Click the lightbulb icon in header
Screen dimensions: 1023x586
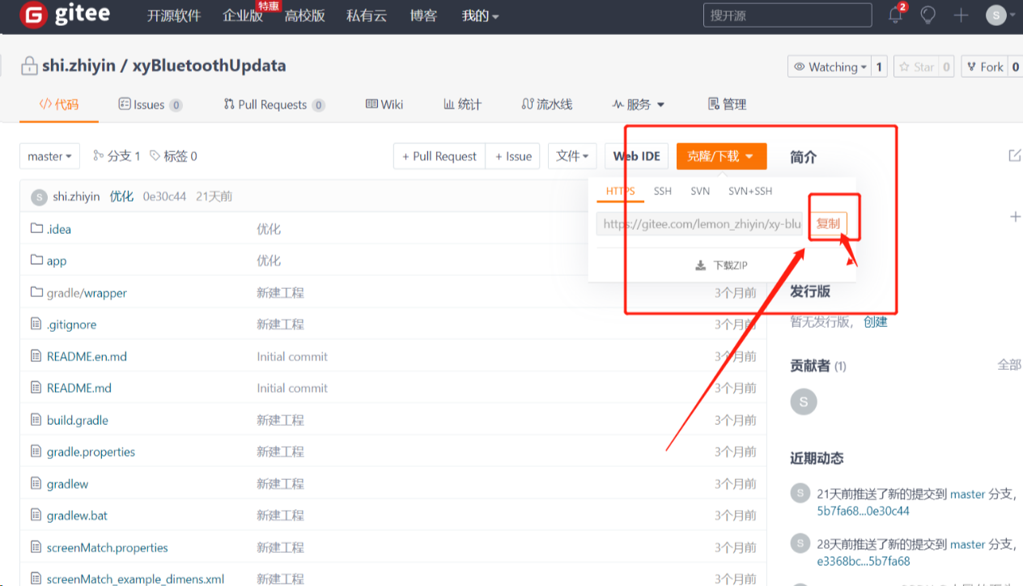[928, 15]
